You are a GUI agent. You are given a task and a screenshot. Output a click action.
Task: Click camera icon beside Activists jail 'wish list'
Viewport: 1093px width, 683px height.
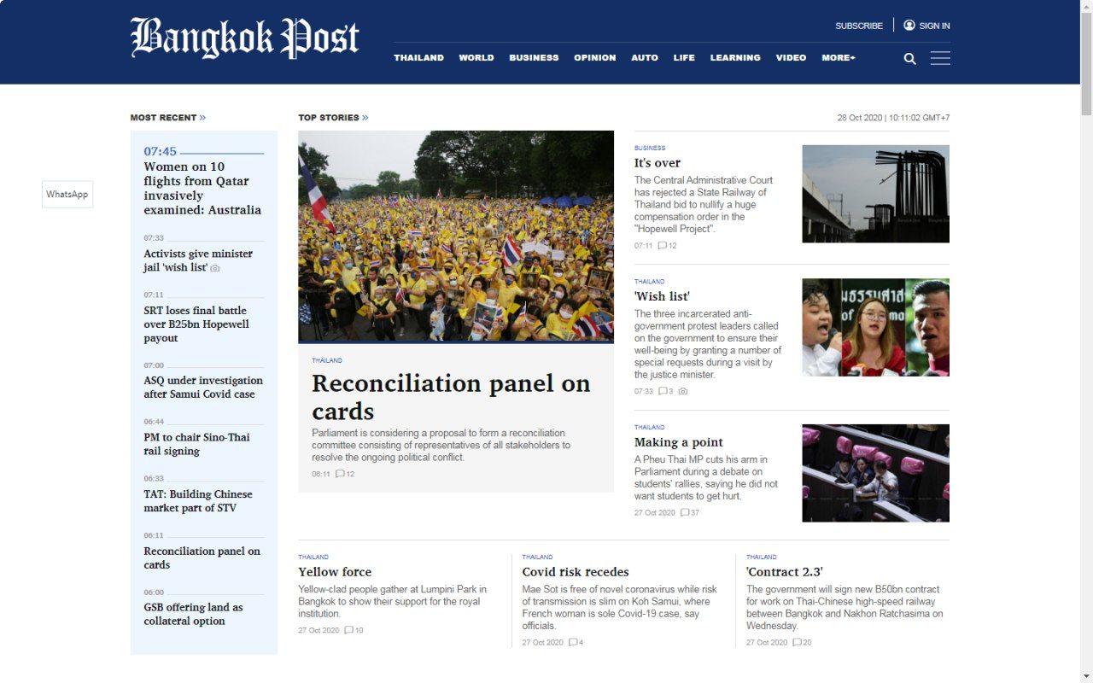[x=215, y=268]
